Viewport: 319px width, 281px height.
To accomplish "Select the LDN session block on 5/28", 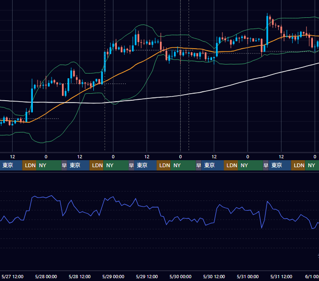I will (97, 165).
